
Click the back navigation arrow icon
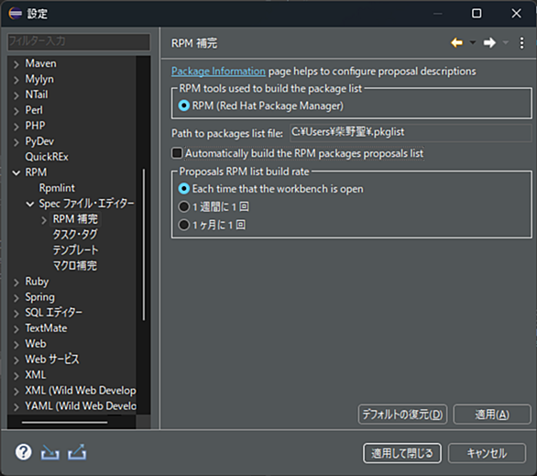[x=457, y=43]
